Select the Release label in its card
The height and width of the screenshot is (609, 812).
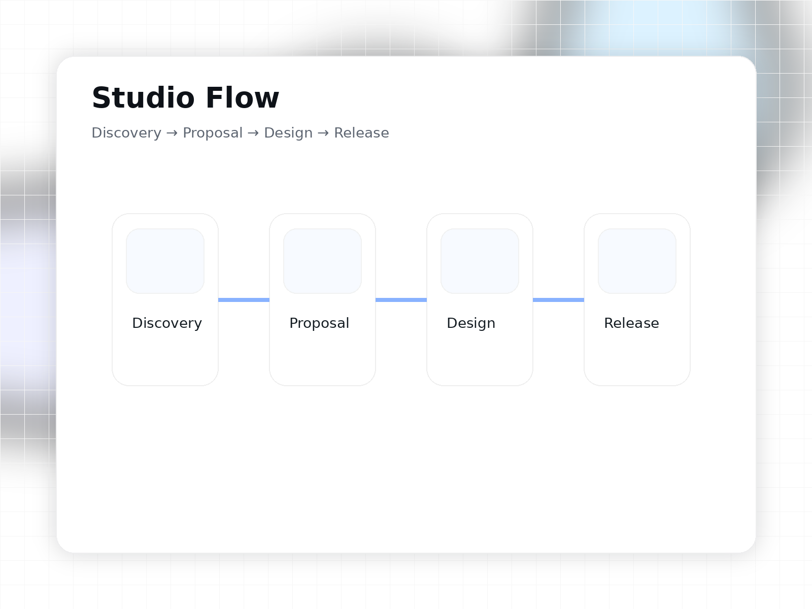pyautogui.click(x=631, y=323)
